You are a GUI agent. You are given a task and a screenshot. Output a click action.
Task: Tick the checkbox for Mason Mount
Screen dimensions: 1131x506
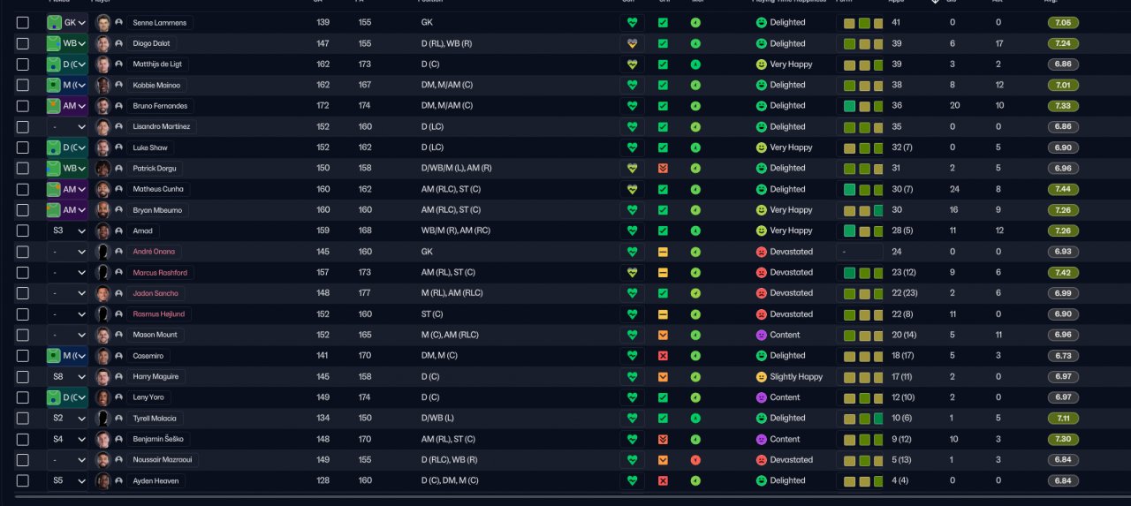23,335
